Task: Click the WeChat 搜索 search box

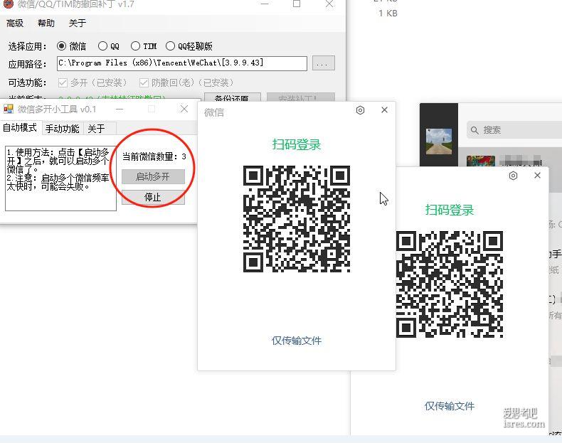Action: (514, 129)
